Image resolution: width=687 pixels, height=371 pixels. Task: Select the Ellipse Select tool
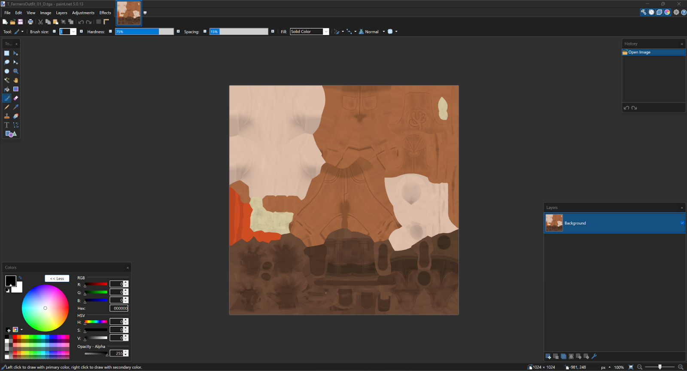click(7, 71)
